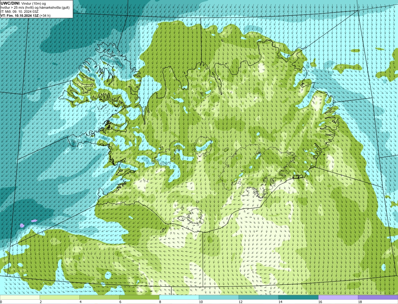The image size is (398, 304).
Task: Select the 2–4 m/s light yellow-green legend swatch
Action: 60,297
